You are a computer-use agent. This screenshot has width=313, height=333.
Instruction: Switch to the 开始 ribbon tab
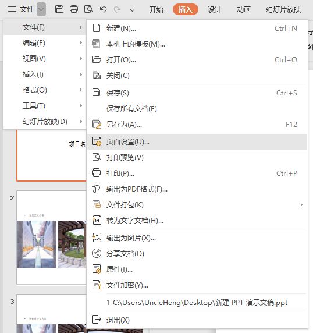(156, 9)
